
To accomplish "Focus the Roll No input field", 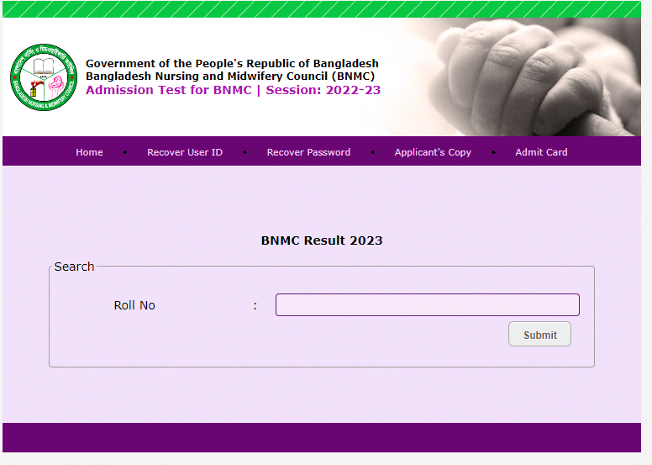I will [x=428, y=304].
